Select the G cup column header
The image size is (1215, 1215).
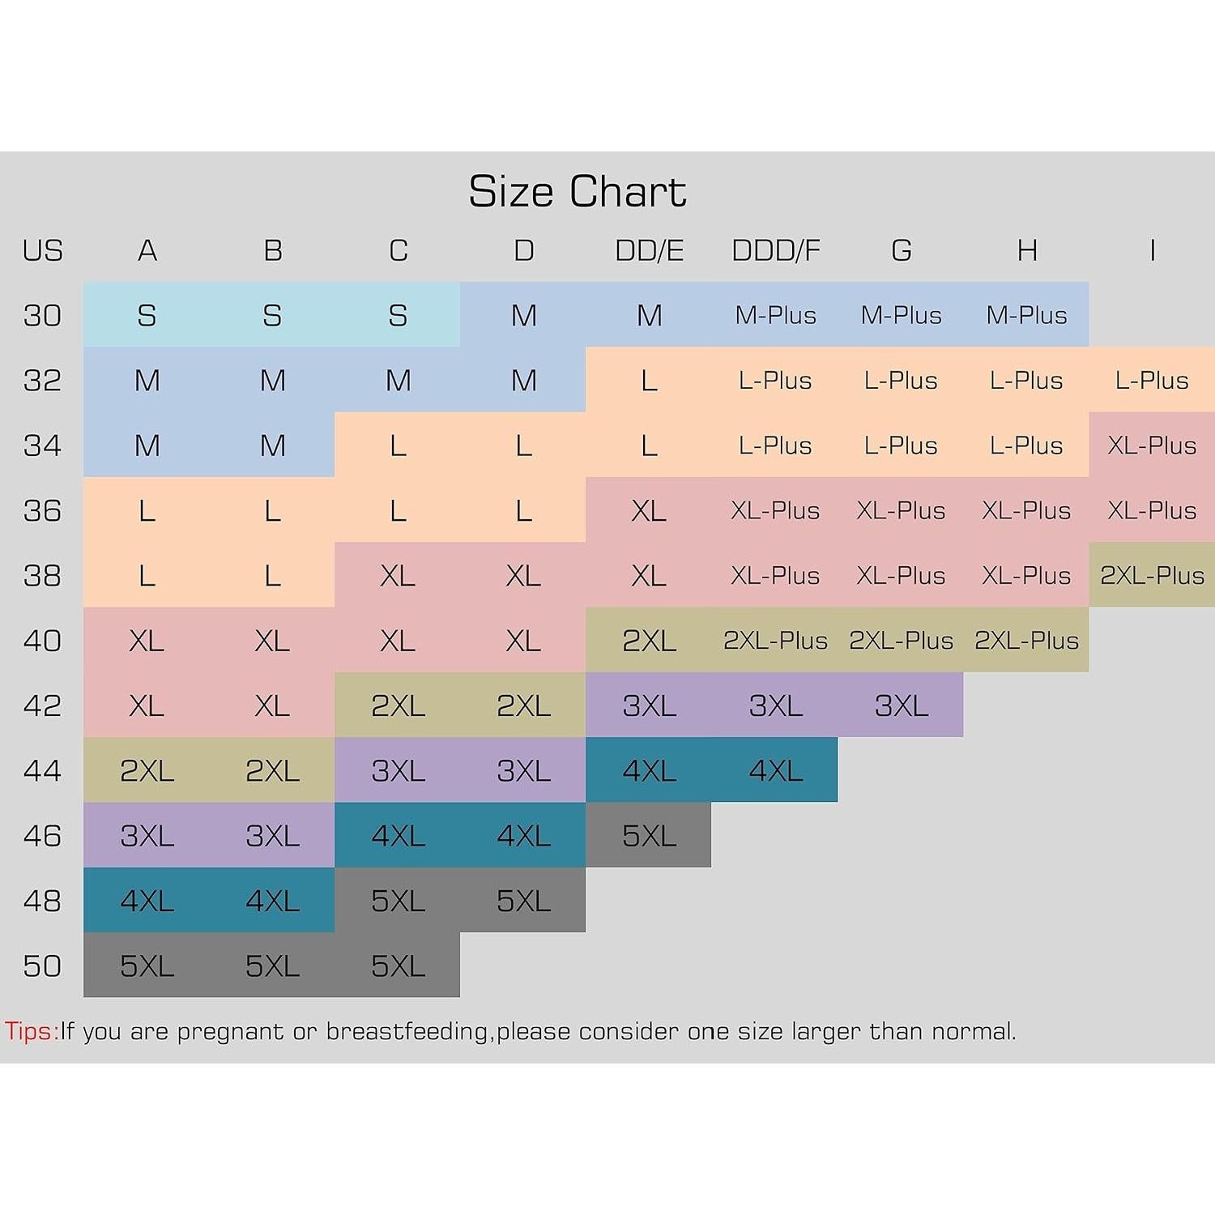[x=901, y=251]
